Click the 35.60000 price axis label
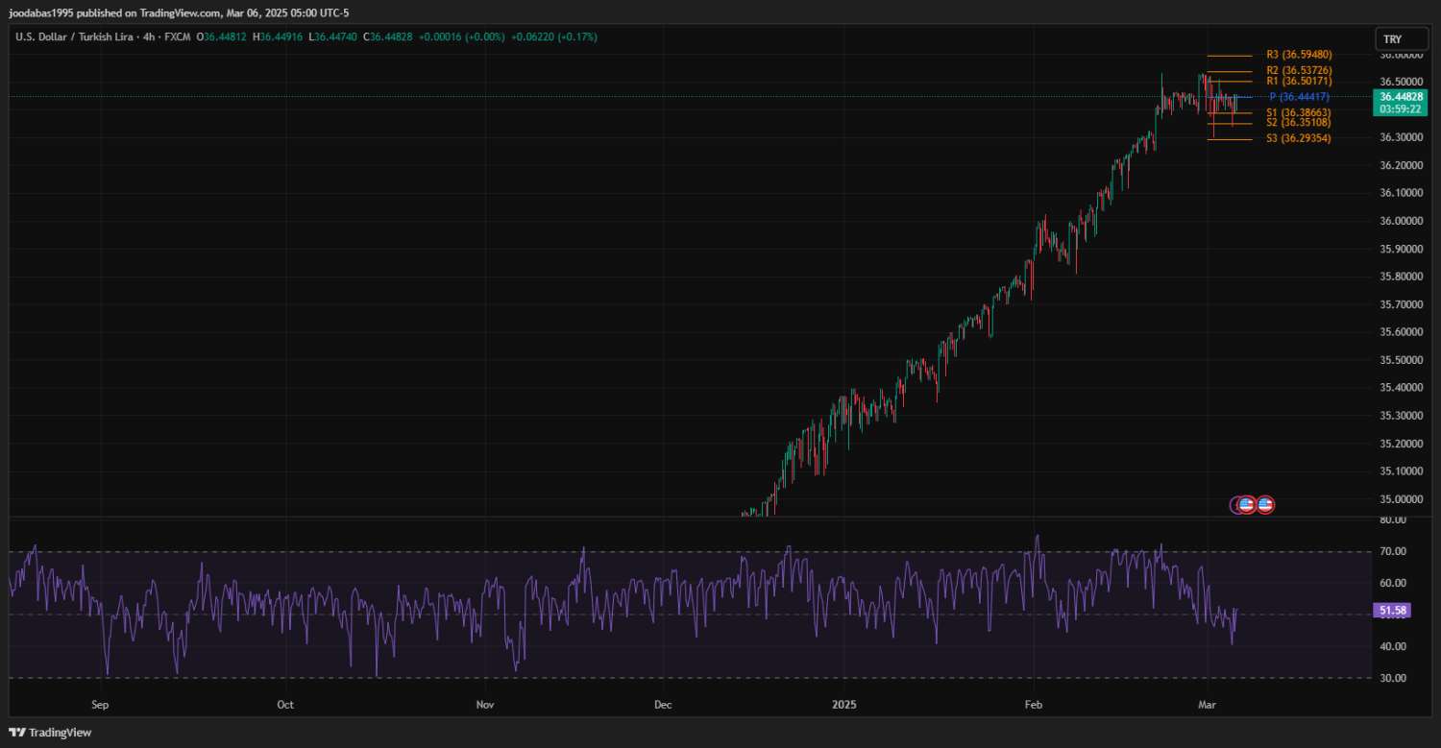The height and width of the screenshot is (748, 1441). [1402, 332]
